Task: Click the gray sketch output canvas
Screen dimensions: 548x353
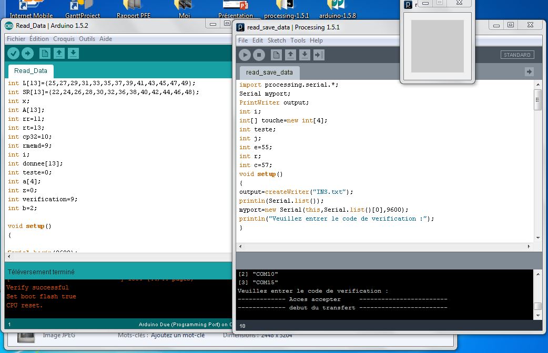Action: click(x=437, y=46)
